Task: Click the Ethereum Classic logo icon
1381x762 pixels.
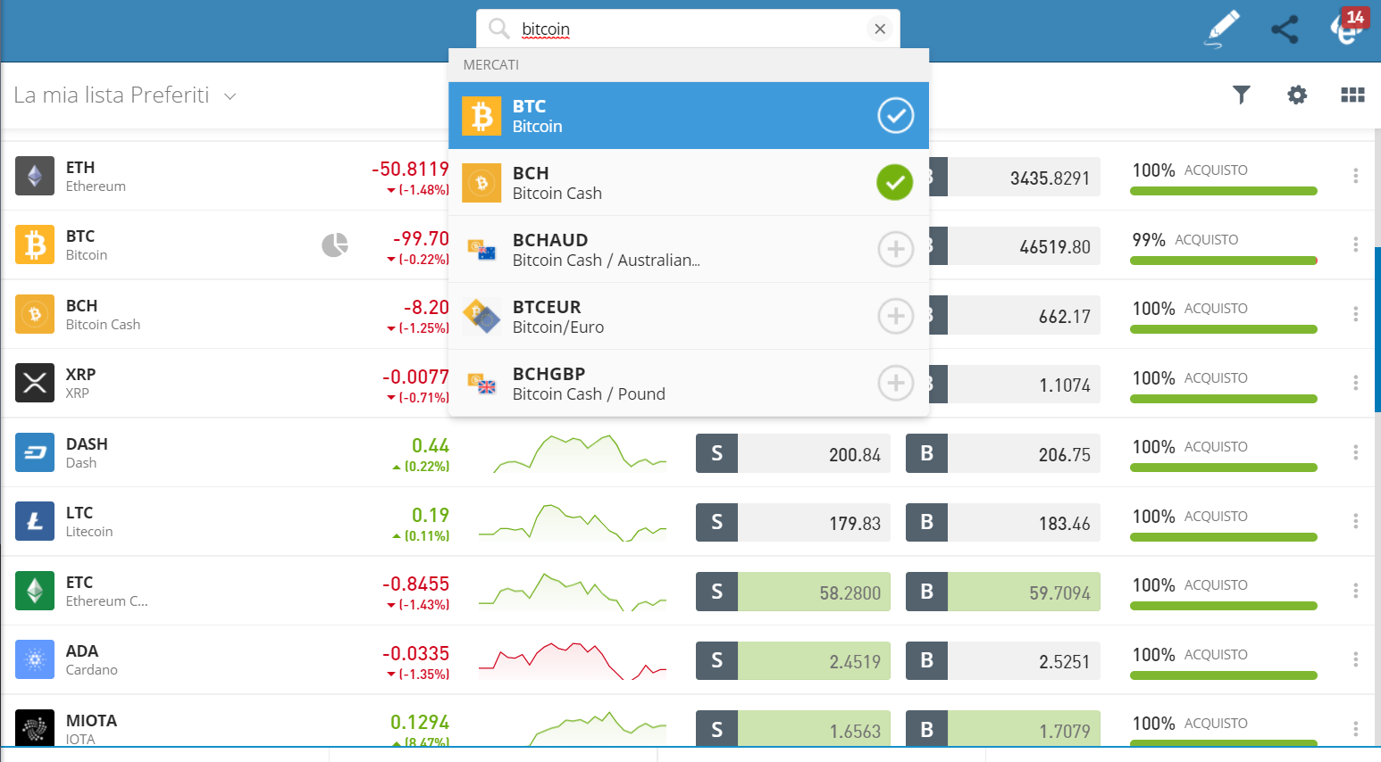Action: point(35,591)
